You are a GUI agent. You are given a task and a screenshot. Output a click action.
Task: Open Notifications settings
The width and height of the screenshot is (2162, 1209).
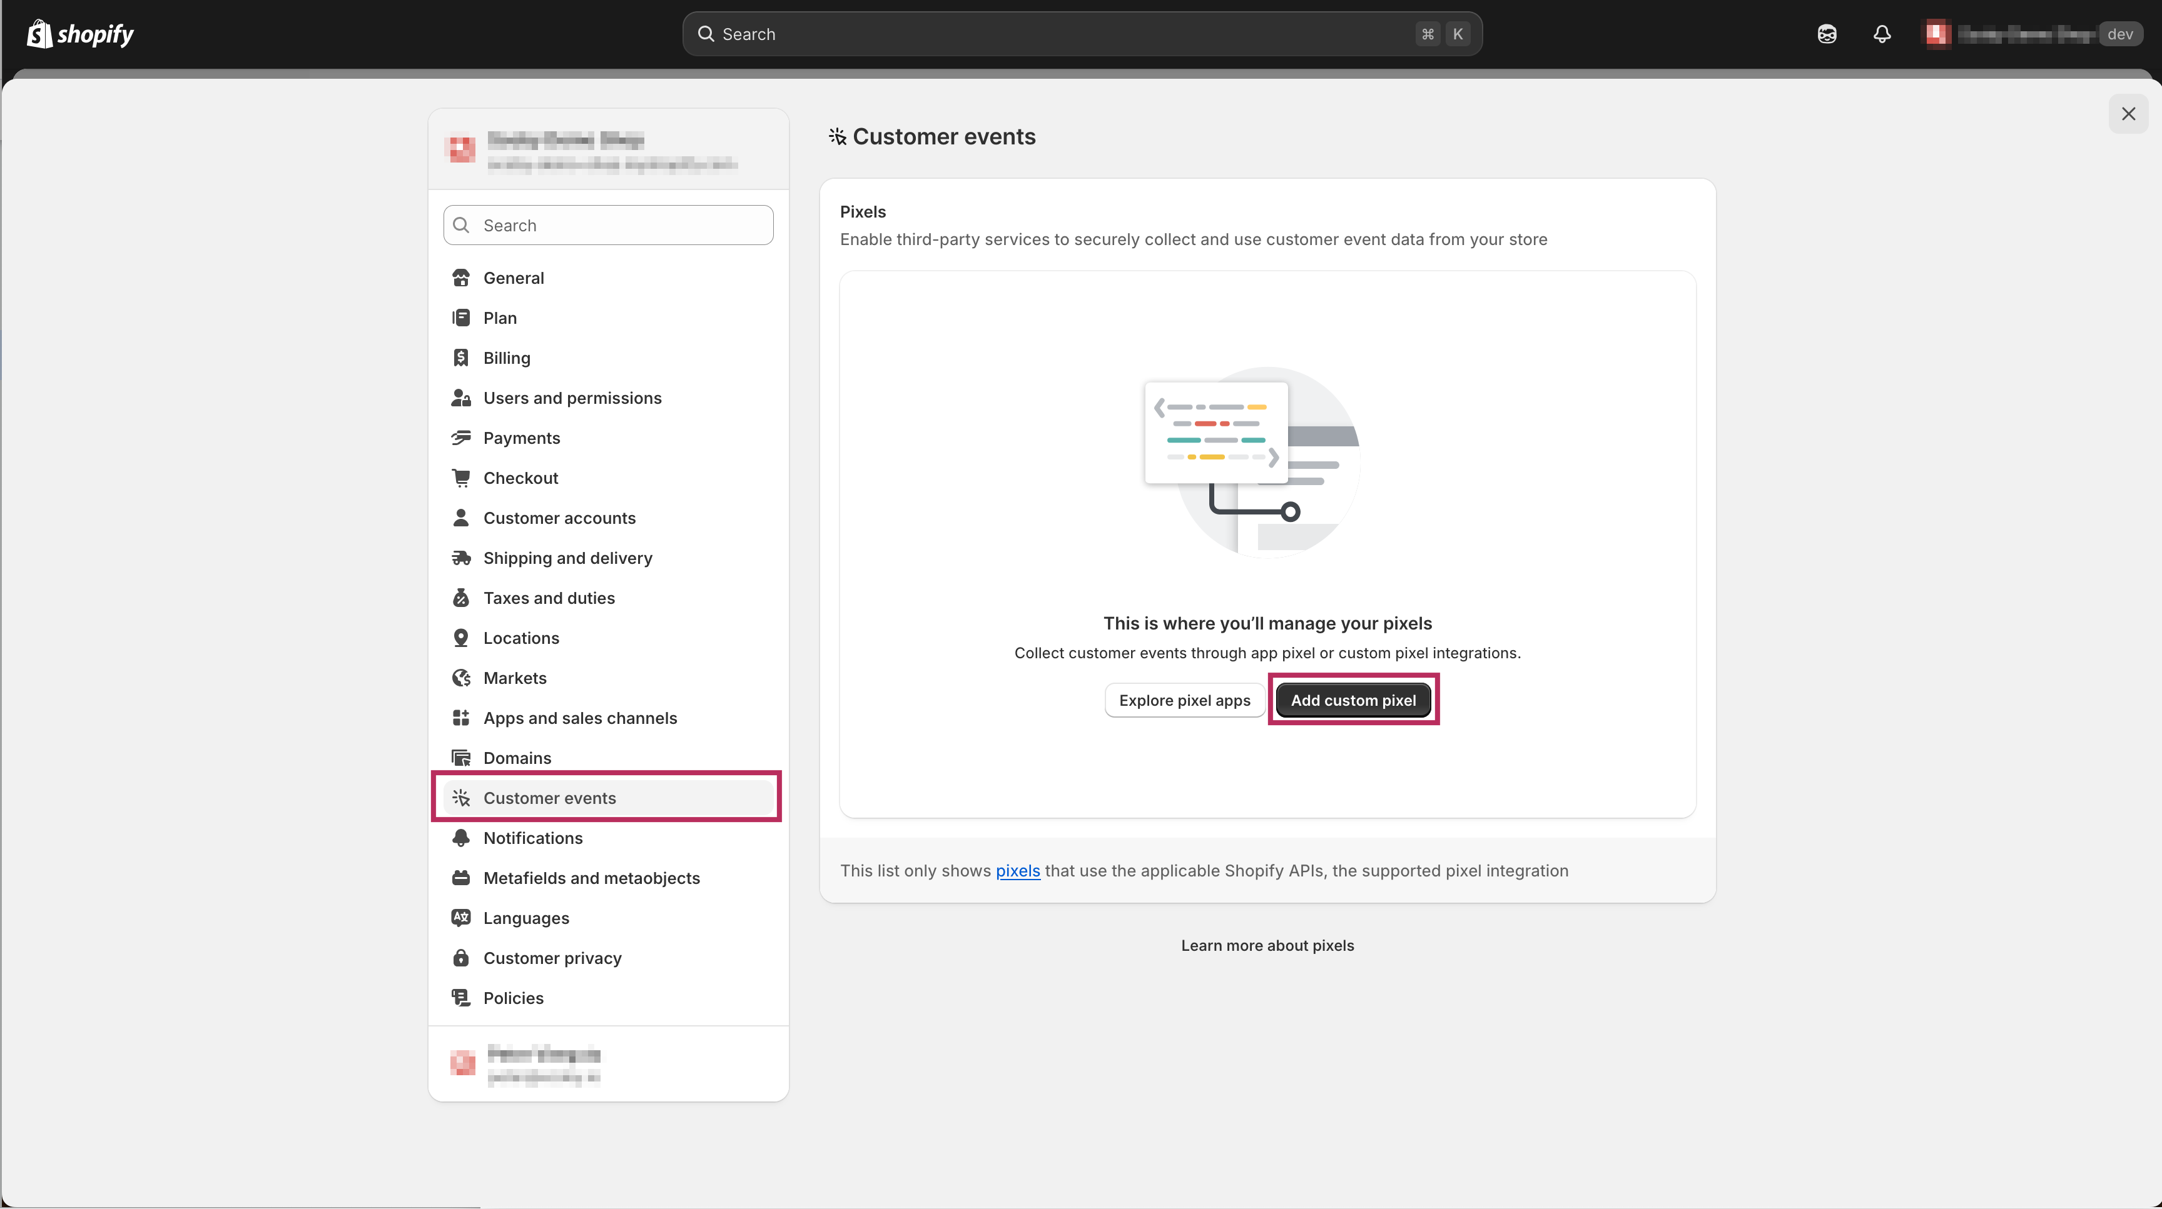(532, 838)
